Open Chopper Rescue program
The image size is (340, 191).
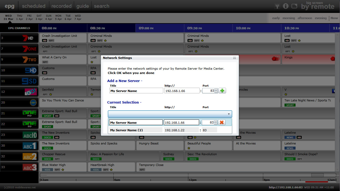pyautogui.click(x=63, y=156)
